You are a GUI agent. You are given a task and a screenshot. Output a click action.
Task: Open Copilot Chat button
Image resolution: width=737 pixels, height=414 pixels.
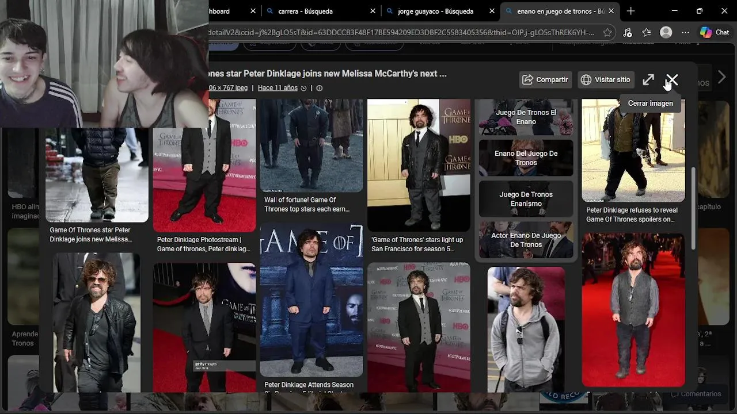click(715, 33)
